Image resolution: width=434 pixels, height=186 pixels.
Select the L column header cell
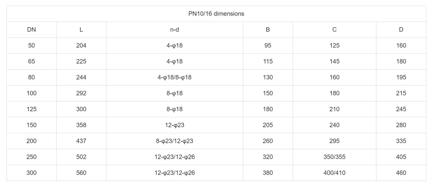point(81,30)
